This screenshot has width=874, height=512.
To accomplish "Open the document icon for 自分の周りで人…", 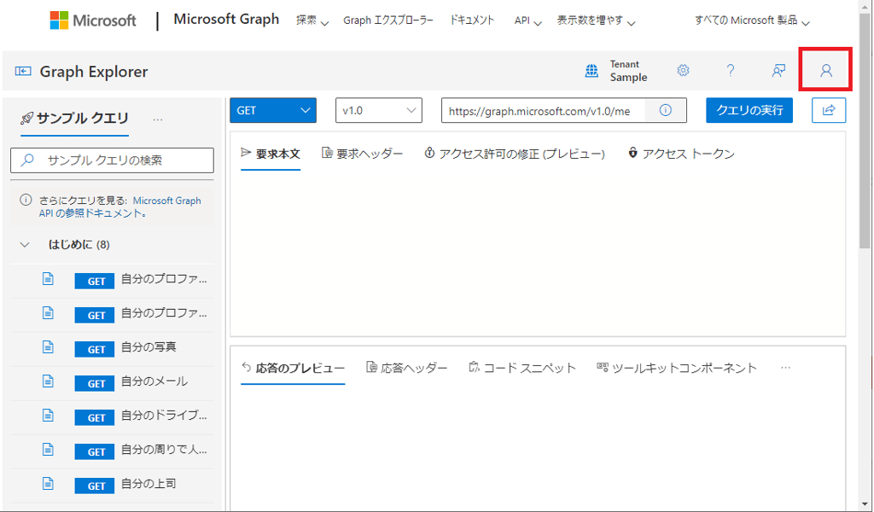I will pyautogui.click(x=49, y=449).
